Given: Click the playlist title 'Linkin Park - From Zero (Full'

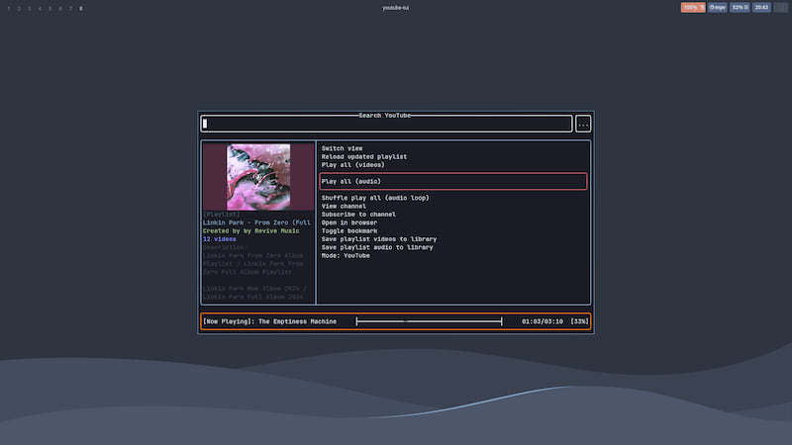Looking at the screenshot, I should pos(256,222).
